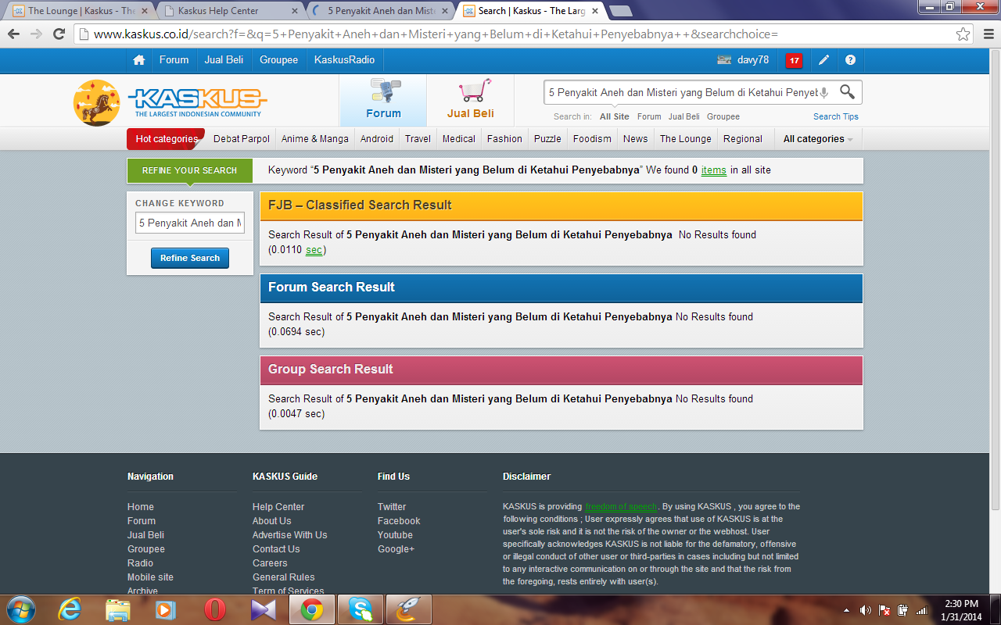1001x625 pixels.
Task: Open a new browser tab
Action: pyautogui.click(x=621, y=11)
